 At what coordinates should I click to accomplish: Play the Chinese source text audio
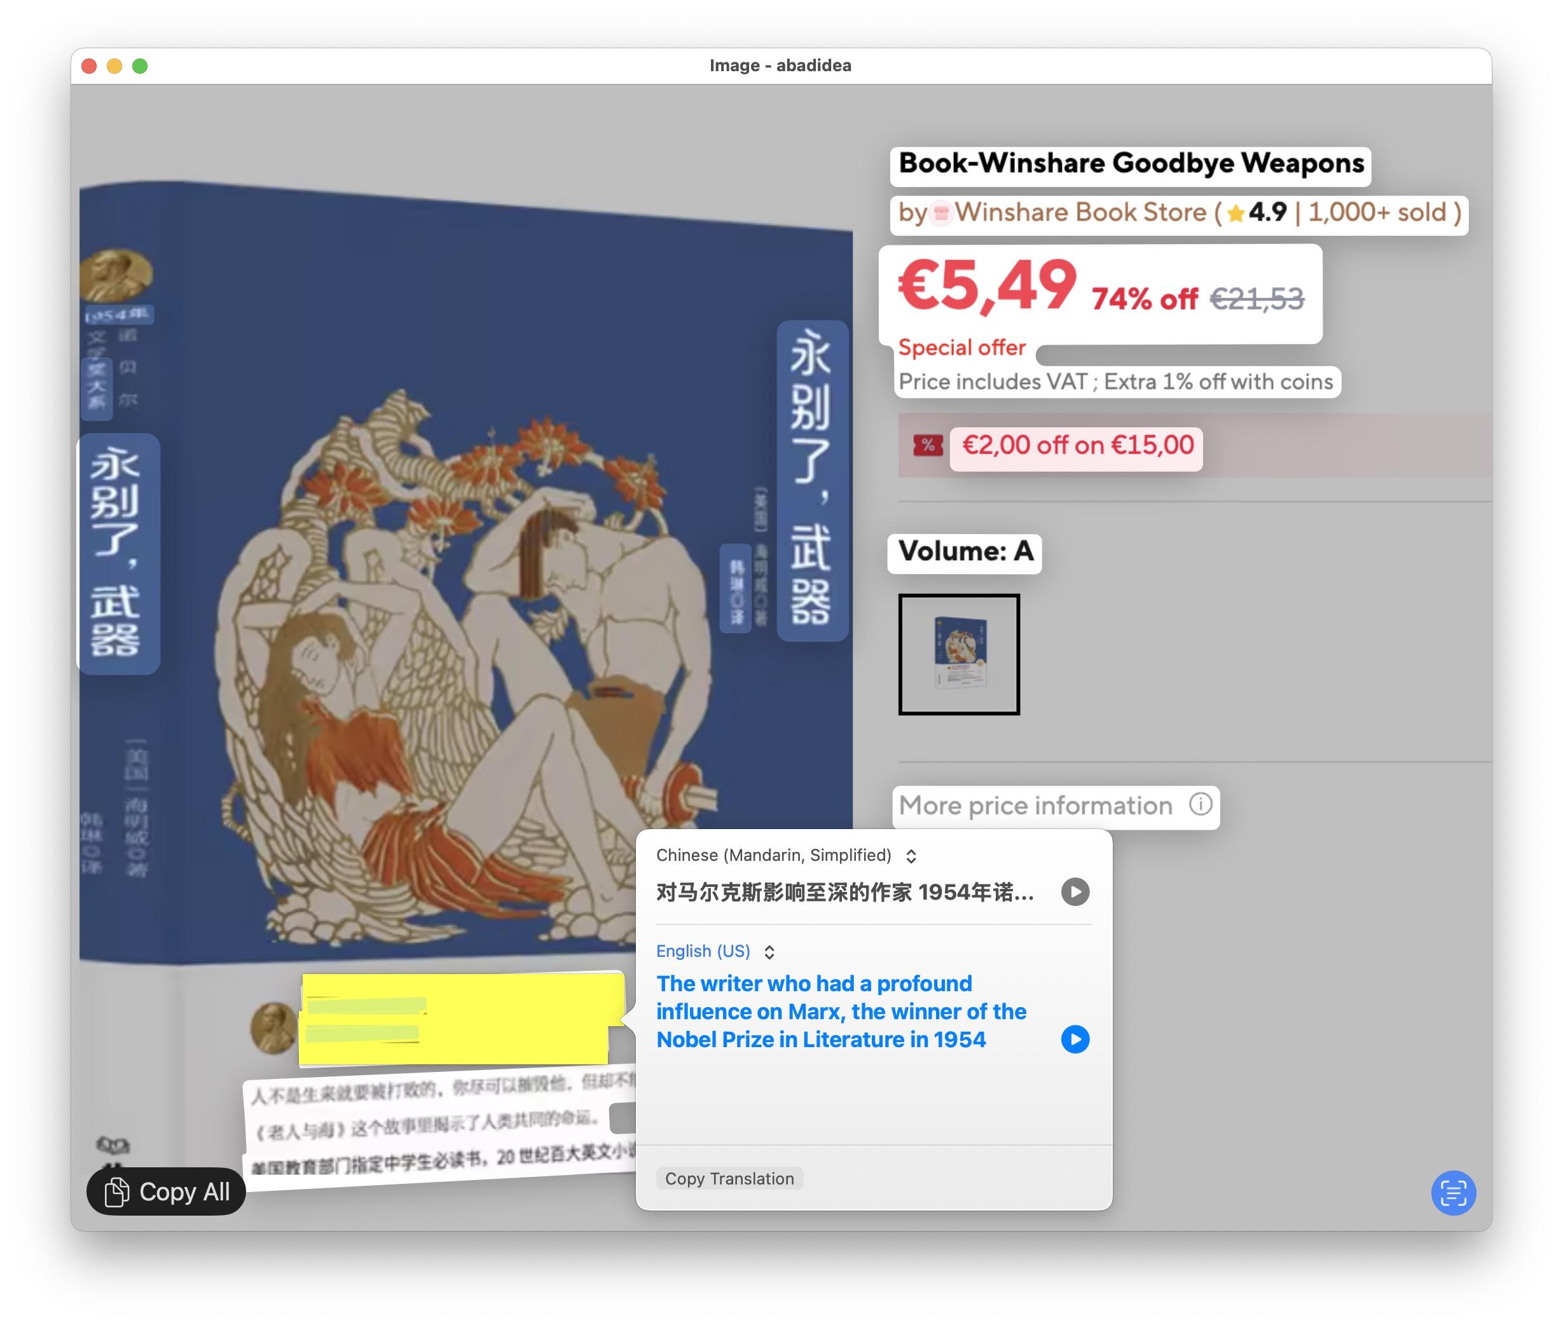click(1075, 891)
